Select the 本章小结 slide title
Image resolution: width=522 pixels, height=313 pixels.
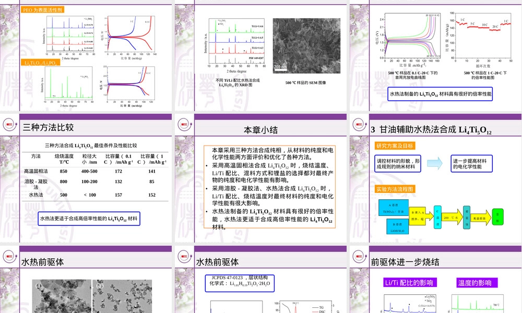(260, 130)
